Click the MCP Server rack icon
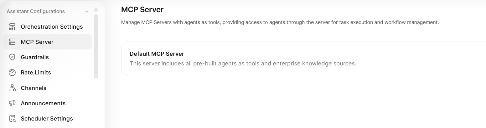The width and height of the screenshot is (486, 128). pyautogui.click(x=12, y=42)
